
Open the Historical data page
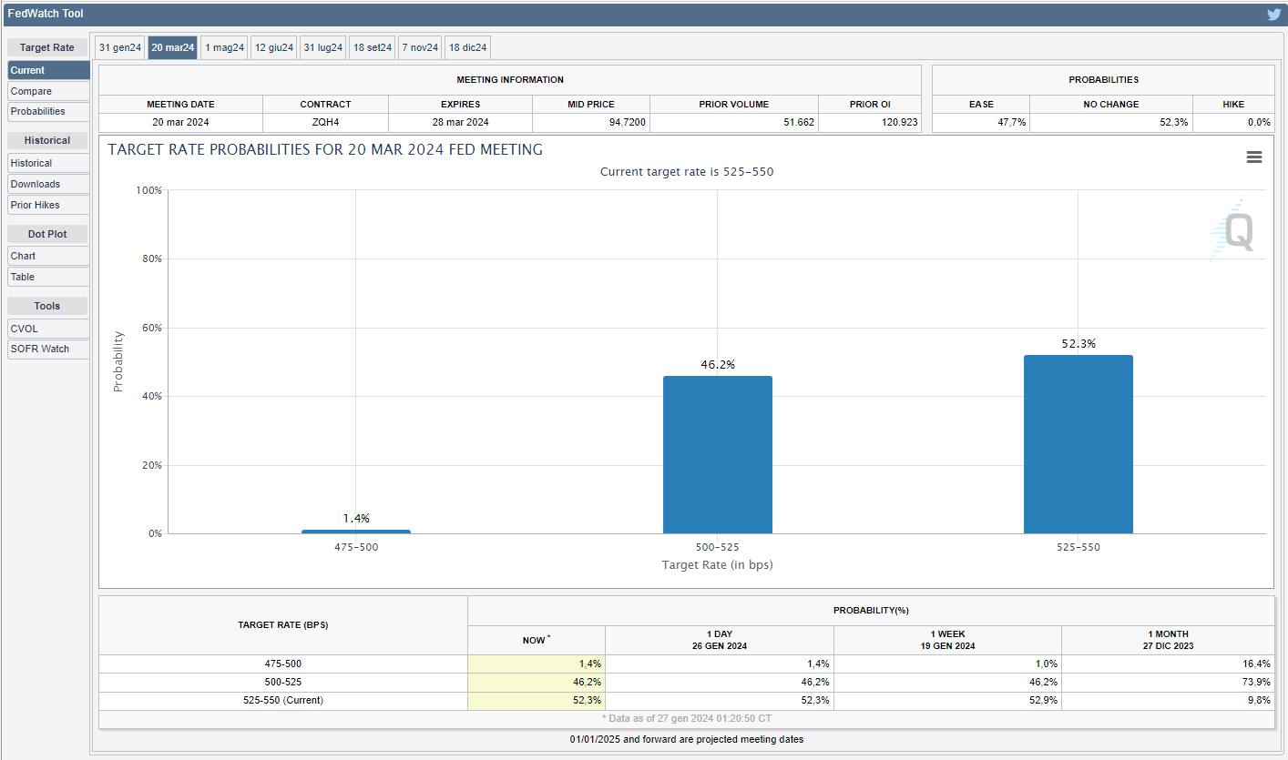coord(48,163)
